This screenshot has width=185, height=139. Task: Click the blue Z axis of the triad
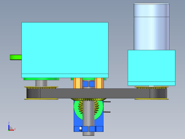tap(9, 127)
